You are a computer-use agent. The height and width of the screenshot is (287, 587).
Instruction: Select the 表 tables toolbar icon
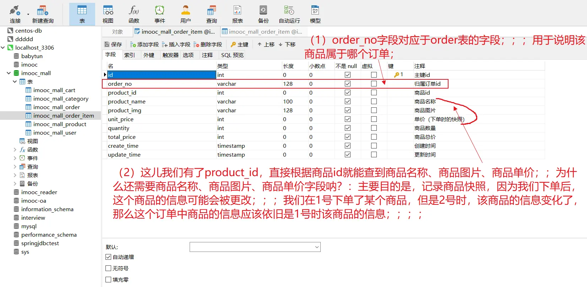tap(82, 14)
